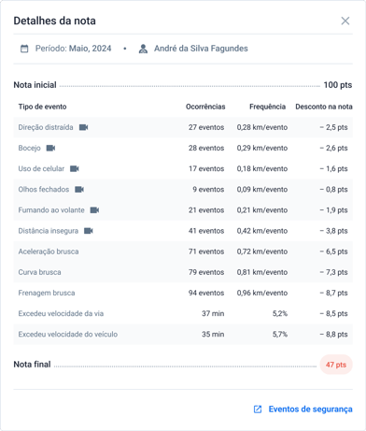Open video icon beside Olhos fechados

(79, 190)
